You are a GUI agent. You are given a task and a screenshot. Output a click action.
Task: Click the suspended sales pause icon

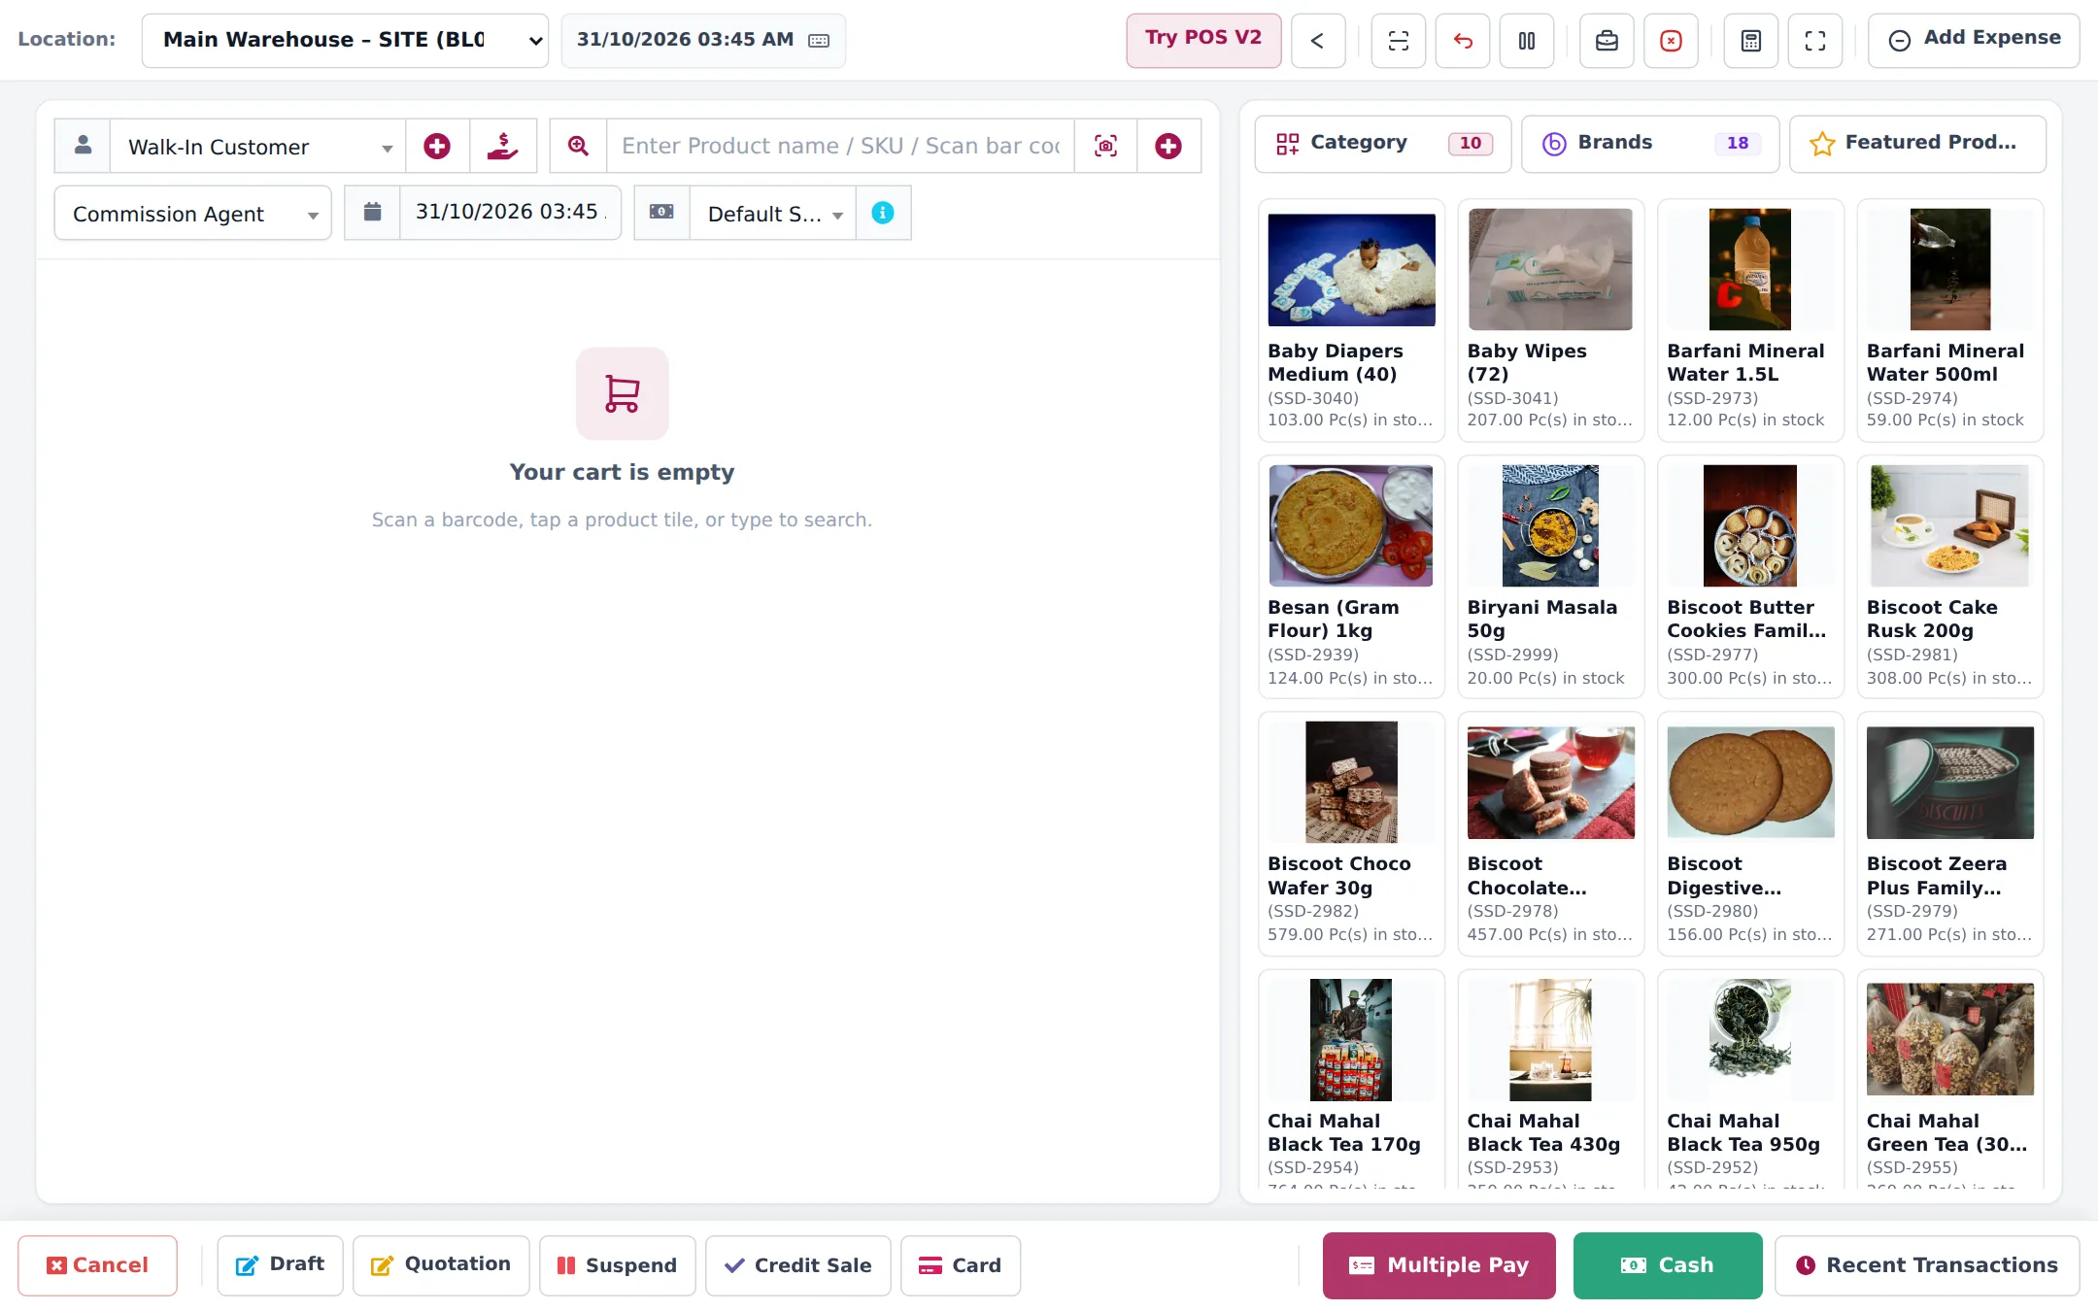click(x=1527, y=41)
